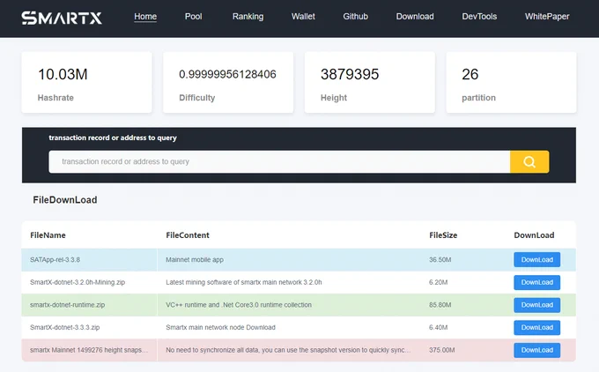Image resolution: width=599 pixels, height=372 pixels.
Task: Click the partition value 26
Action: [470, 74]
